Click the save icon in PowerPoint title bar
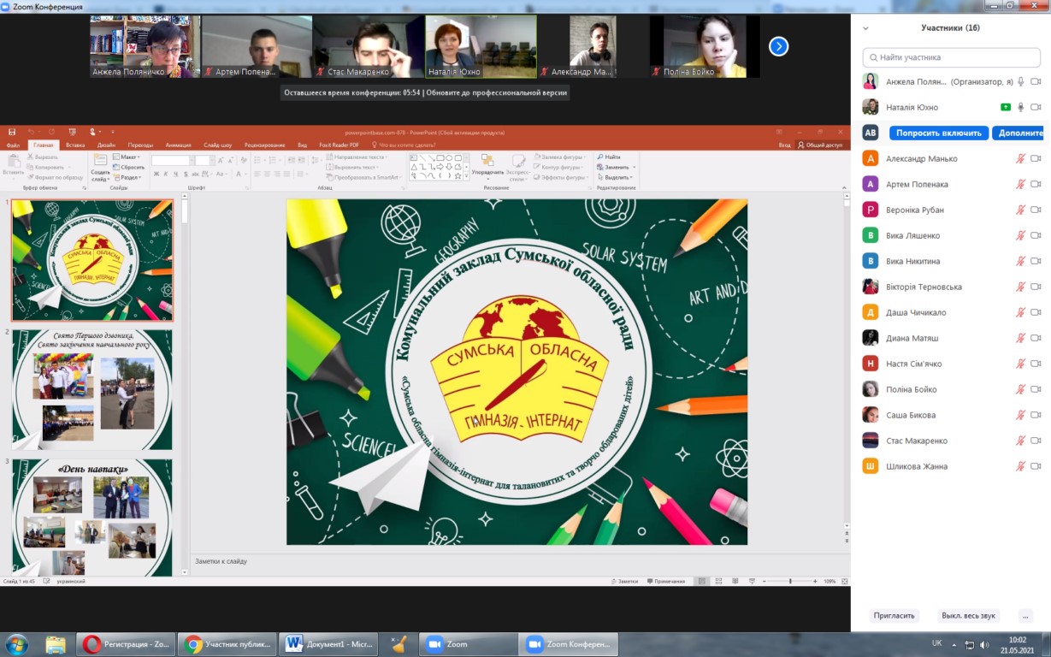Screen dimensions: 1051x657 [12, 133]
